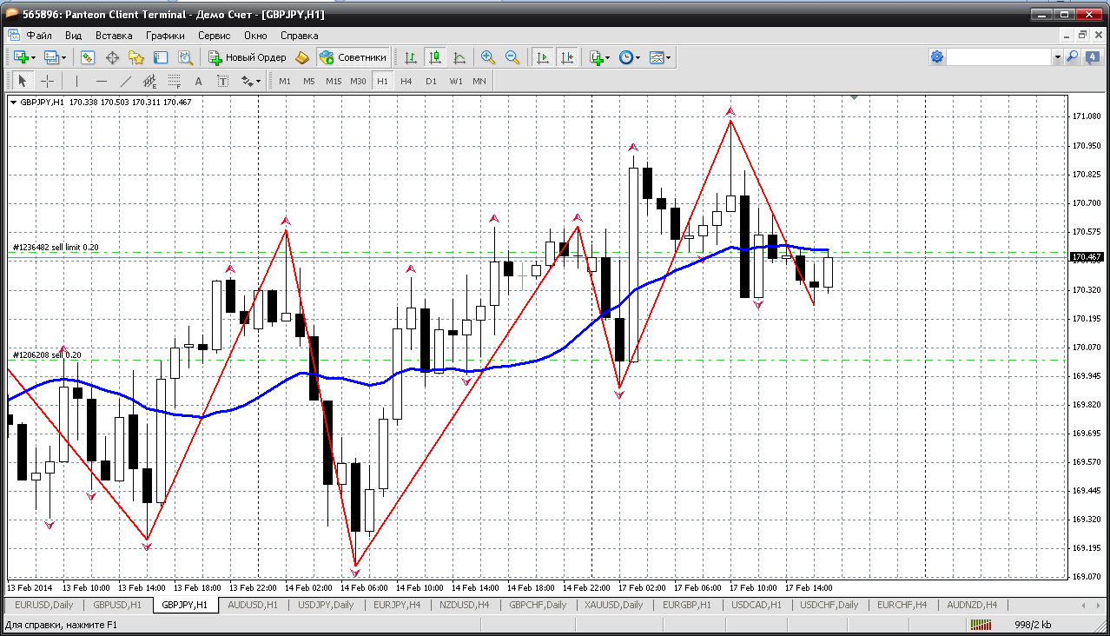This screenshot has height=636, width=1110.
Task: Open the Вставка menu
Action: coord(114,36)
